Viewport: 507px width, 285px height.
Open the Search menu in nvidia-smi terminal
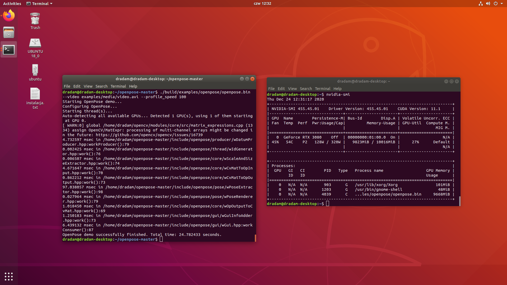point(306,88)
